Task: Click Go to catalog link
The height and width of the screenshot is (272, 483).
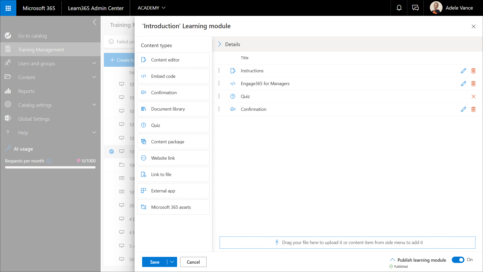Action: click(32, 36)
